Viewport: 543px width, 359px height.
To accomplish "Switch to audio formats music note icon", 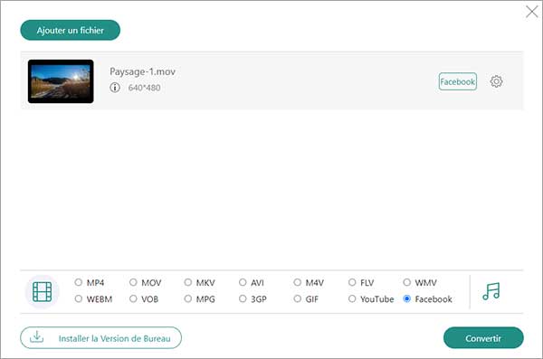I will [x=491, y=291].
